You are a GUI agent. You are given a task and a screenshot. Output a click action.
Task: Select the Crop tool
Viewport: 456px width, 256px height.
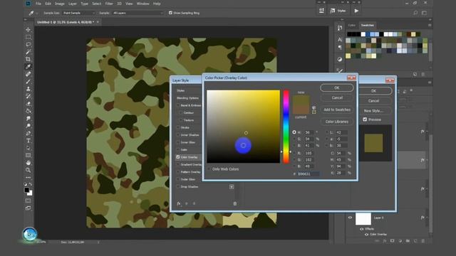click(28, 59)
